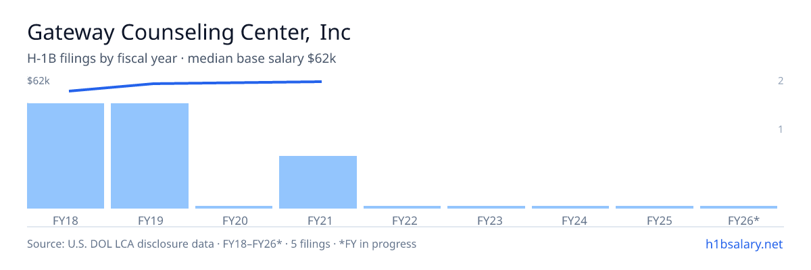
Task: Click the right axis value 2
Action: pos(781,81)
